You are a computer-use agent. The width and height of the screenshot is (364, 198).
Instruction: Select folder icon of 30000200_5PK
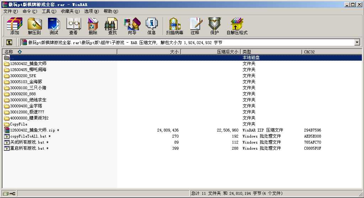pyautogui.click(x=6, y=76)
